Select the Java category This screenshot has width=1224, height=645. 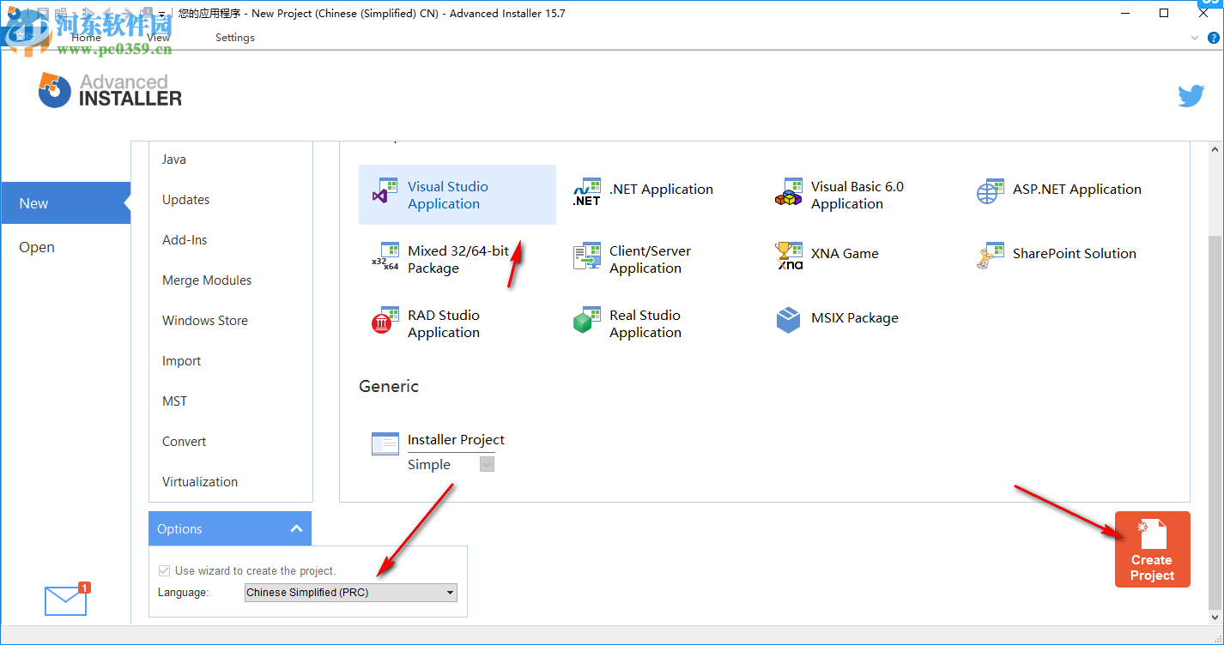click(x=174, y=160)
